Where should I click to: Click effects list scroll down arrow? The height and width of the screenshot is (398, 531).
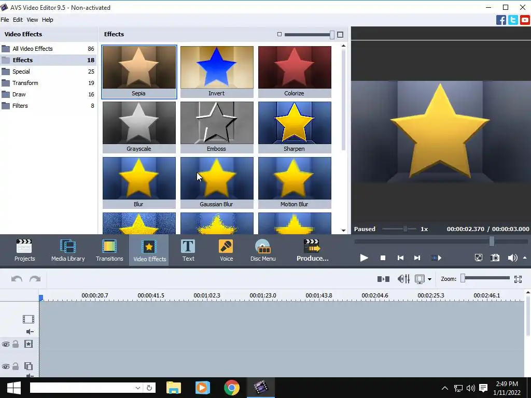click(x=343, y=231)
